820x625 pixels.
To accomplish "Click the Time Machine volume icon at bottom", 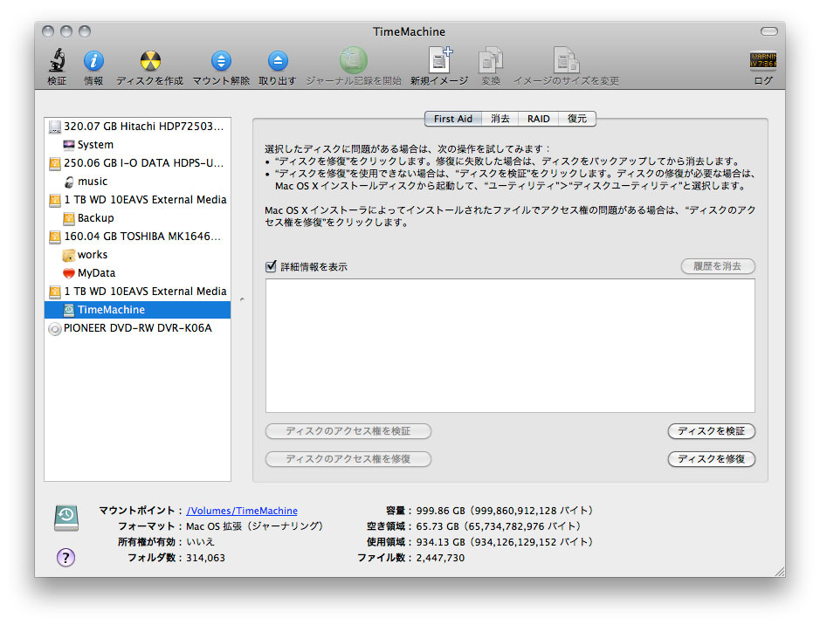I will click(66, 519).
